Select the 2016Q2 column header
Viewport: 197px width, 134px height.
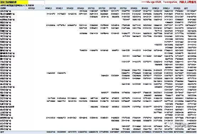coord(59,8)
